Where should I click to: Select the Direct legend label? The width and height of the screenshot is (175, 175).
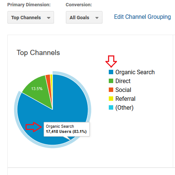pos(123,81)
